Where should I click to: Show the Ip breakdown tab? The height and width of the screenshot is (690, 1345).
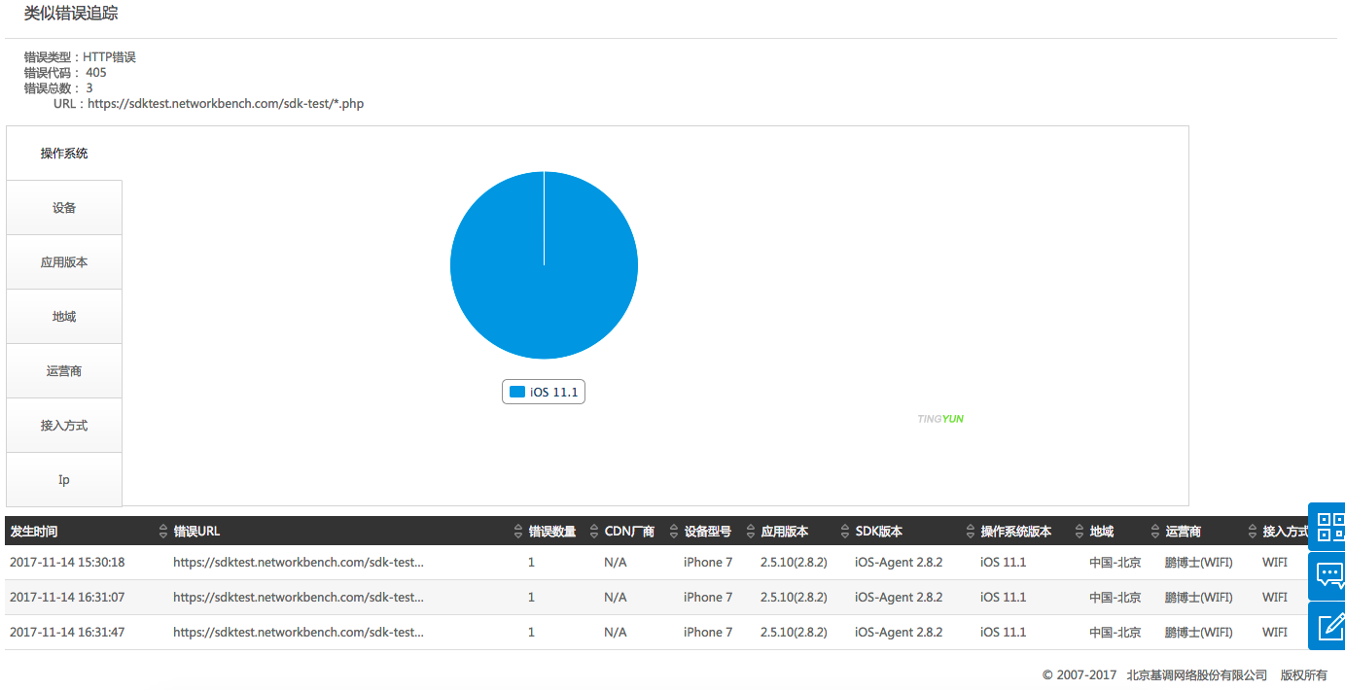(x=64, y=480)
